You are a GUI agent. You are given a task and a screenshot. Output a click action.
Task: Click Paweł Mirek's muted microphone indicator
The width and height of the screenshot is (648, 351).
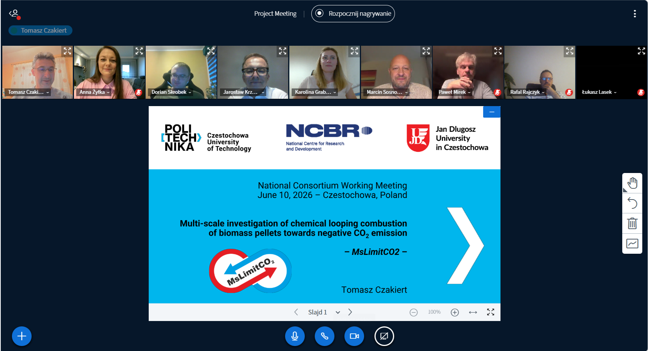click(x=497, y=92)
